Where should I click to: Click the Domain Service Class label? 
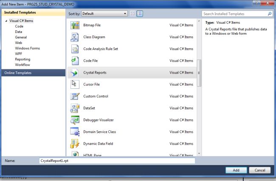[100, 132]
